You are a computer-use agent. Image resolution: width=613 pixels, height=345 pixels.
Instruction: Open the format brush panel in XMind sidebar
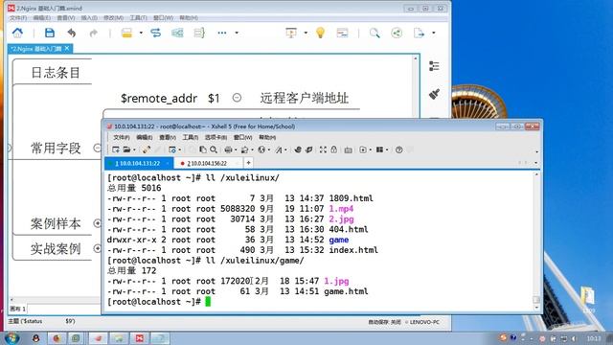pos(434,94)
